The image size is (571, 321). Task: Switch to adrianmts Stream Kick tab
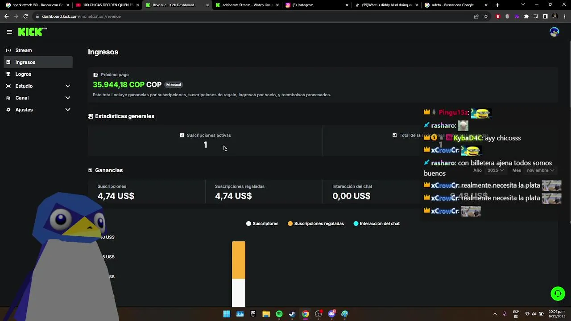coord(246,5)
